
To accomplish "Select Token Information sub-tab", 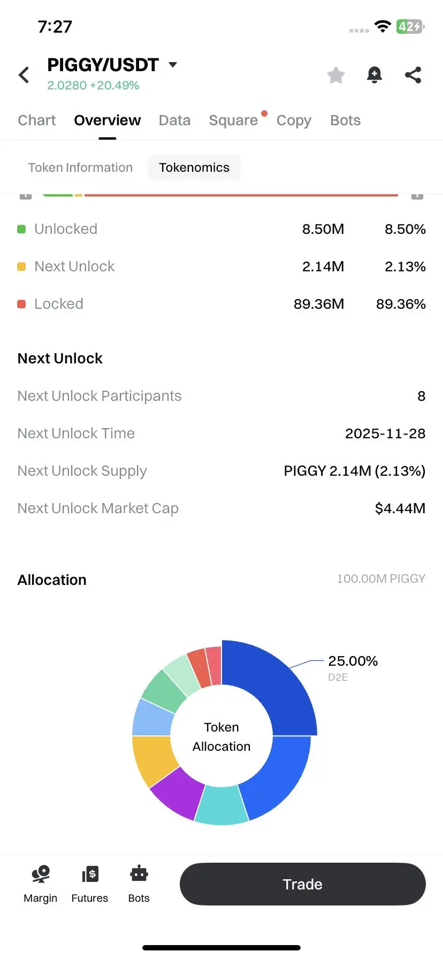I will click(x=80, y=168).
